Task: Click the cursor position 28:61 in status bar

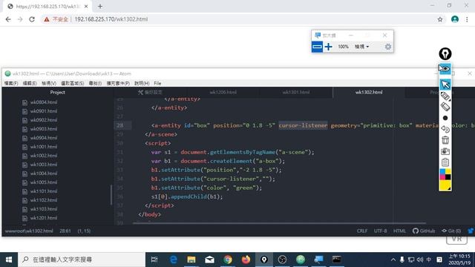Action: point(65,231)
